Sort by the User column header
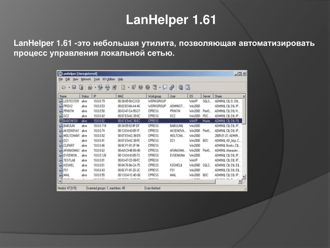This screenshot has height=248, width=330. 178,96
